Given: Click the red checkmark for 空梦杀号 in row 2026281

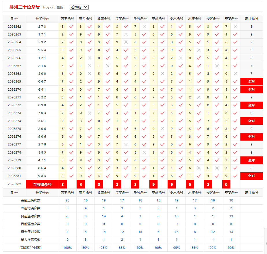Looking at the screenshot, I should 235,176.
